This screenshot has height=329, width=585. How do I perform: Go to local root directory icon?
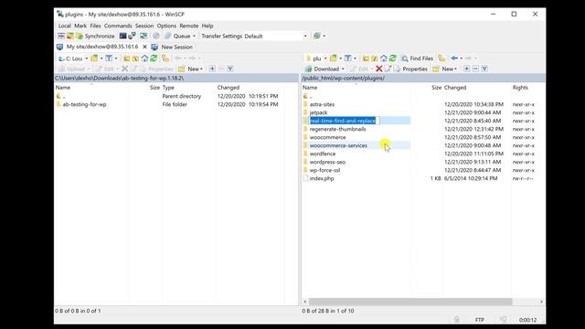click(135, 58)
